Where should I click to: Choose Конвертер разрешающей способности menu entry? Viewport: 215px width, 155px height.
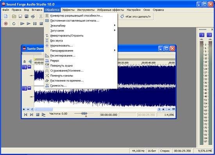tap(81, 16)
